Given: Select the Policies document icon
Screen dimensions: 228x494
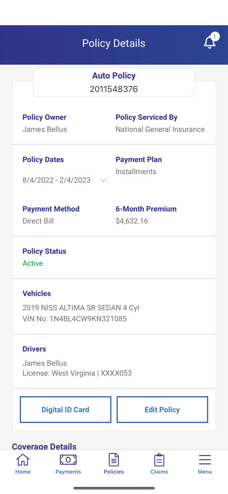Looking at the screenshot, I should click(114, 460).
